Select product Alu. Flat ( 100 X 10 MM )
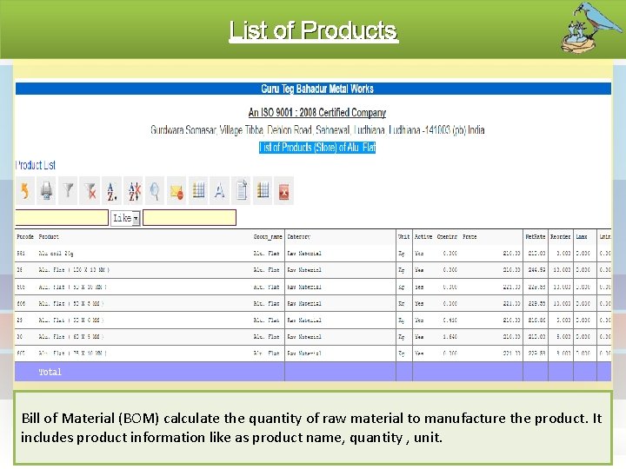 [74, 270]
